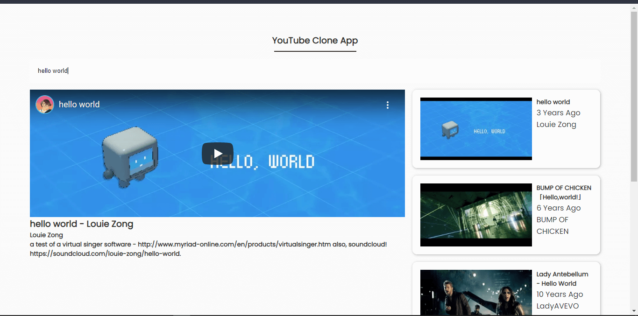
Task: Click the 'LadyAVEVO' channel name
Action: tap(558, 306)
